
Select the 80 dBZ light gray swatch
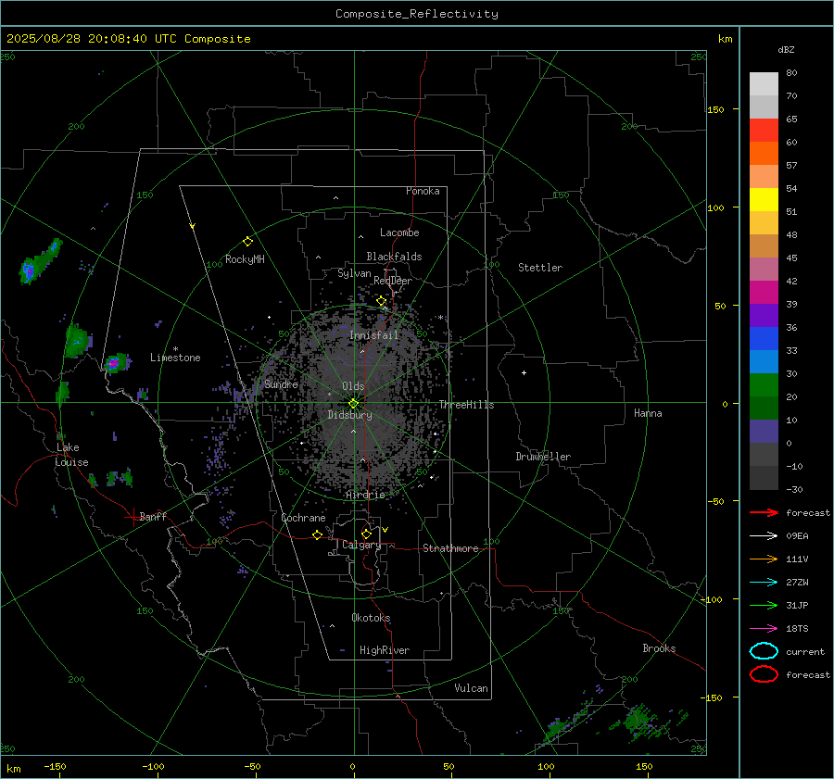click(x=764, y=84)
